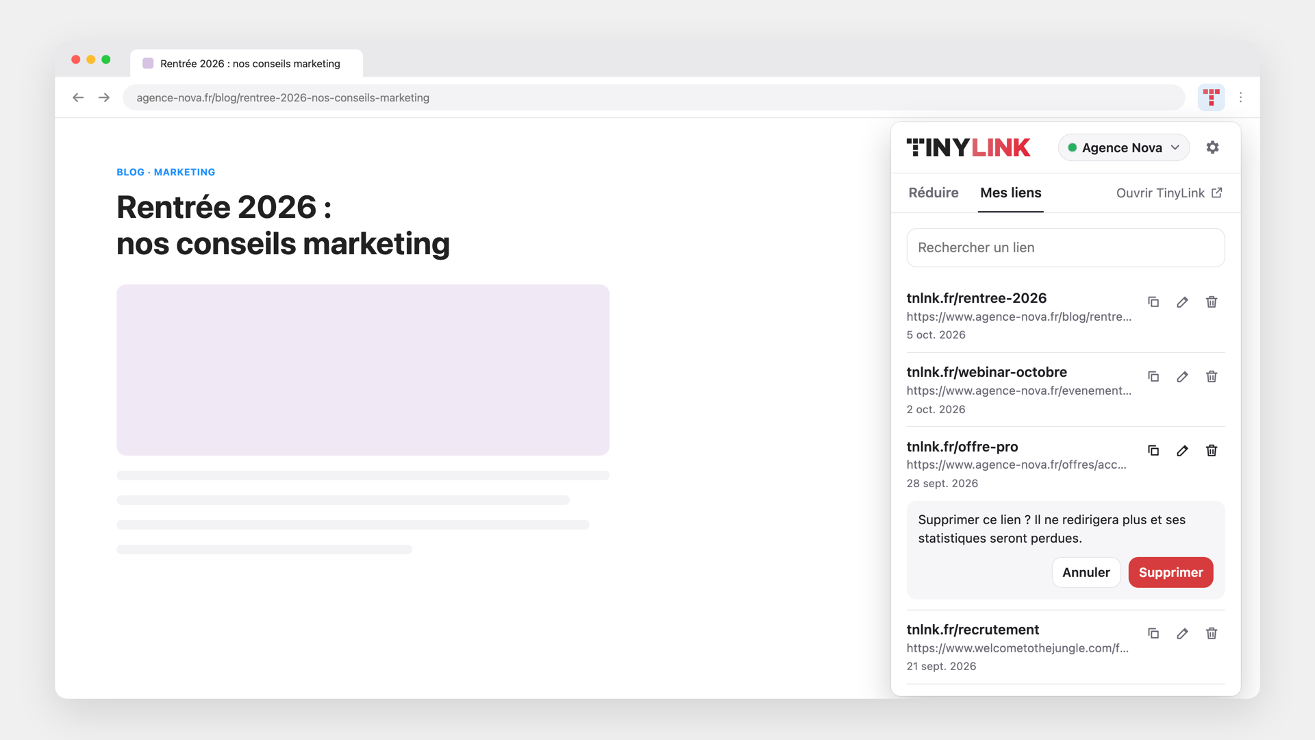Copy the tnlnk.fr/rentree-2026 short link
1315x740 pixels.
pyautogui.click(x=1153, y=302)
